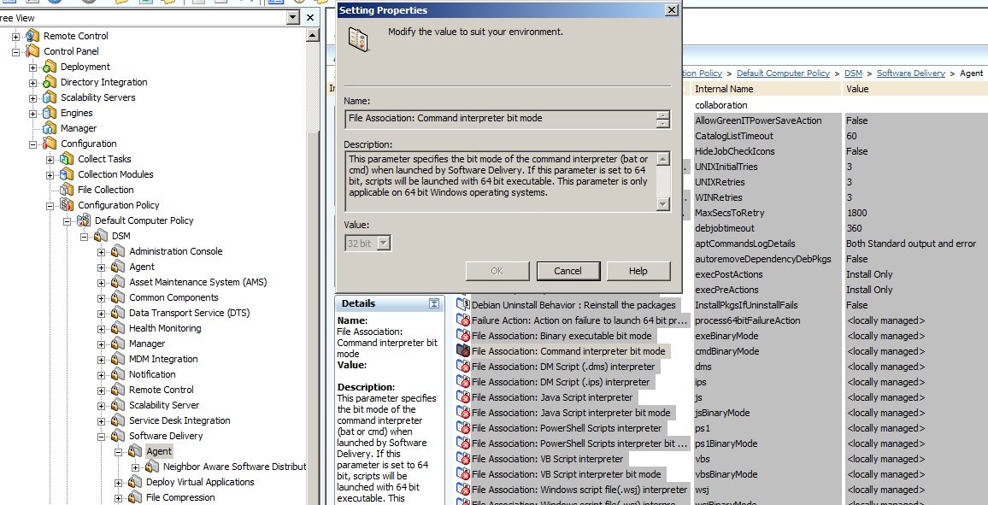Click the Collect Tasks icon in tree
This screenshot has width=988, height=505.
pos(67,159)
